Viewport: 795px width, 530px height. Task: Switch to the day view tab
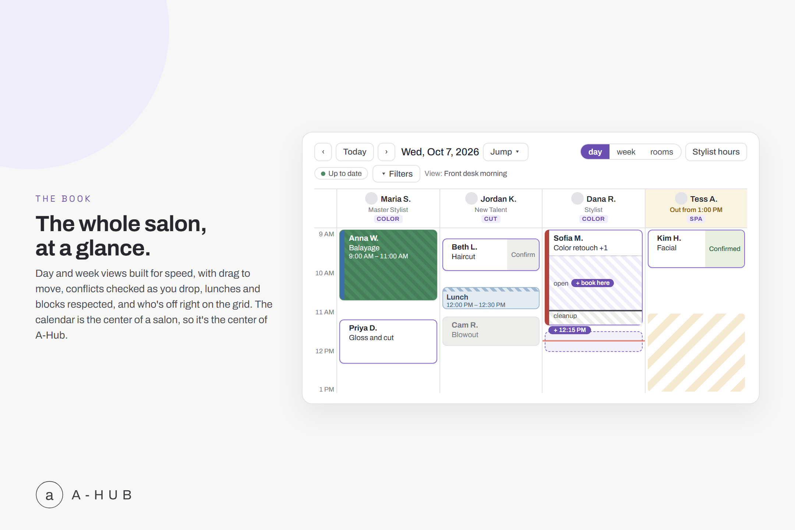pos(595,152)
